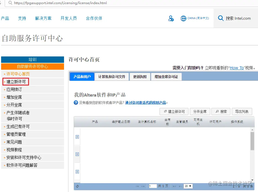Screen dimensions: 258x192
Task: Sort by 产品 column header
Action: point(95,122)
